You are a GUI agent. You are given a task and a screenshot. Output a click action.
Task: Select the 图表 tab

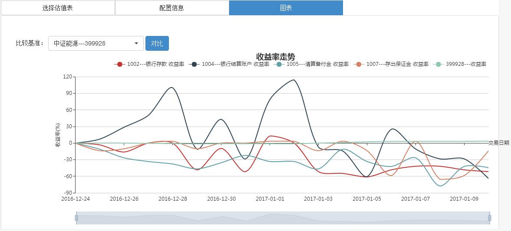coord(286,8)
